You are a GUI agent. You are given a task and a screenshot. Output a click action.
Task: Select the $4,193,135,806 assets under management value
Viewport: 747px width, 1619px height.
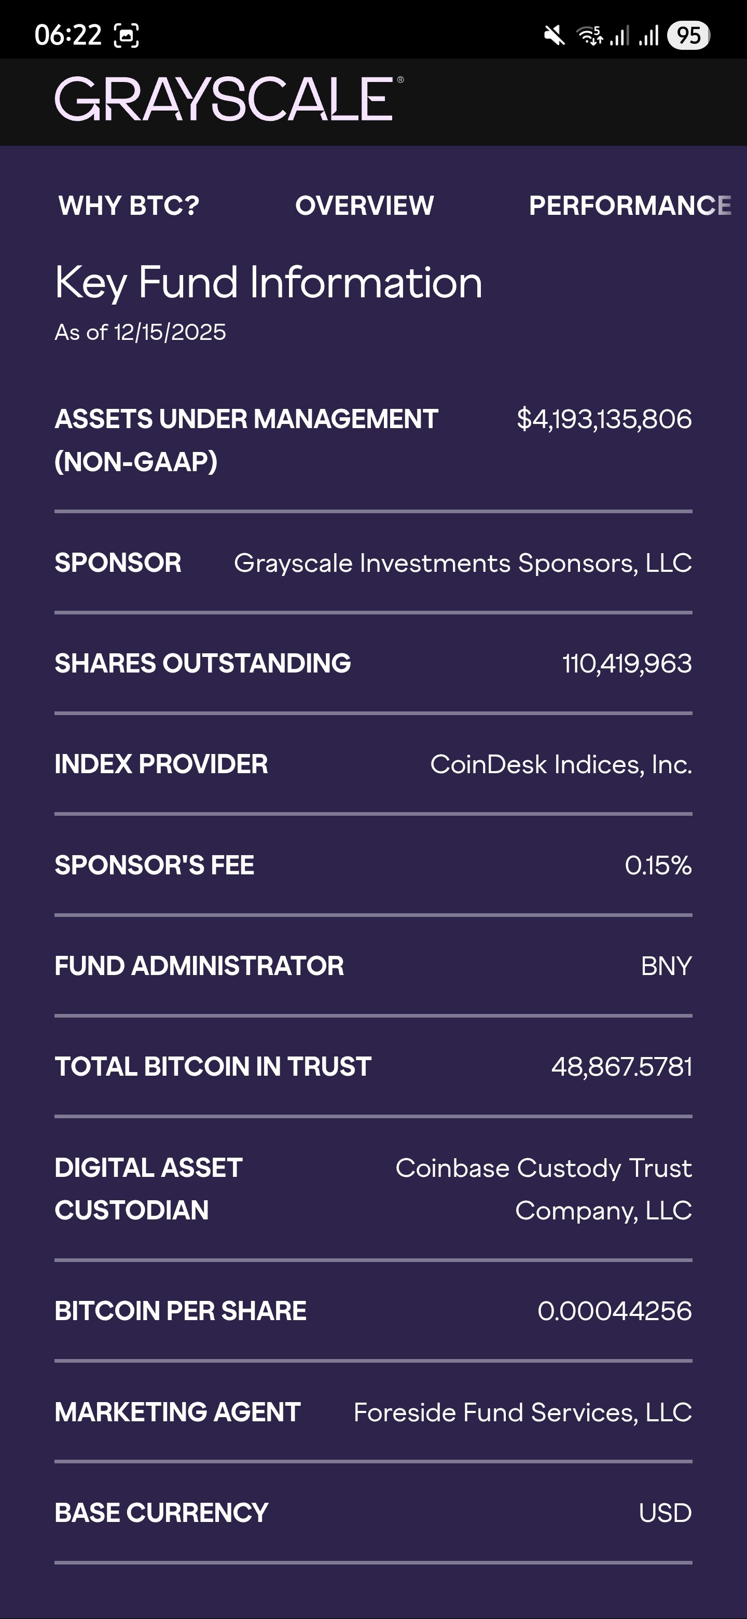point(604,419)
